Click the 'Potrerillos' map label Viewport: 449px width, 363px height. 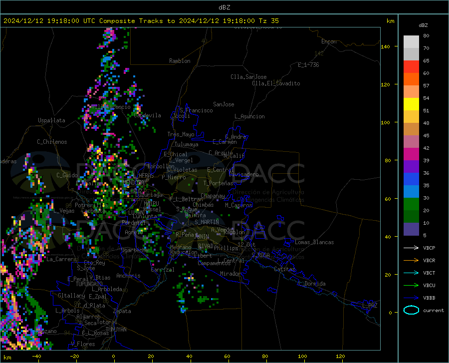point(91,205)
